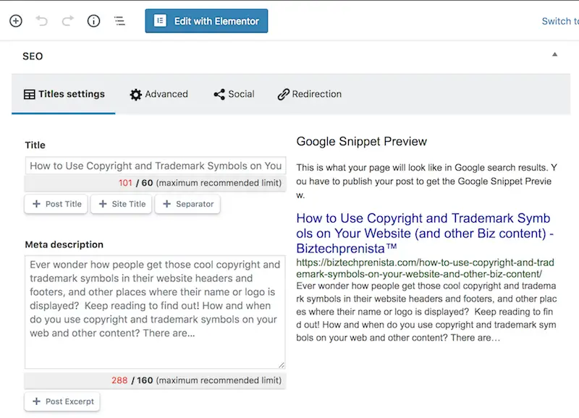Click into the Meta description textarea
Image resolution: width=579 pixels, height=418 pixels.
click(x=155, y=312)
